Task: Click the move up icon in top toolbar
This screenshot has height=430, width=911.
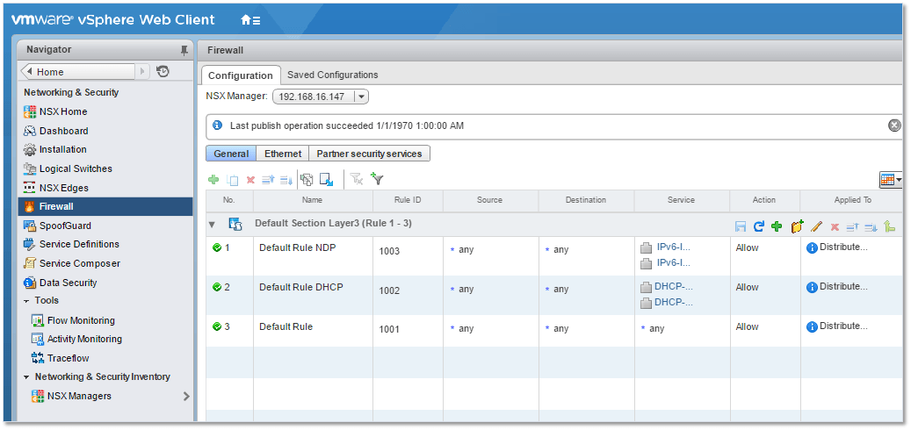Action: [268, 180]
